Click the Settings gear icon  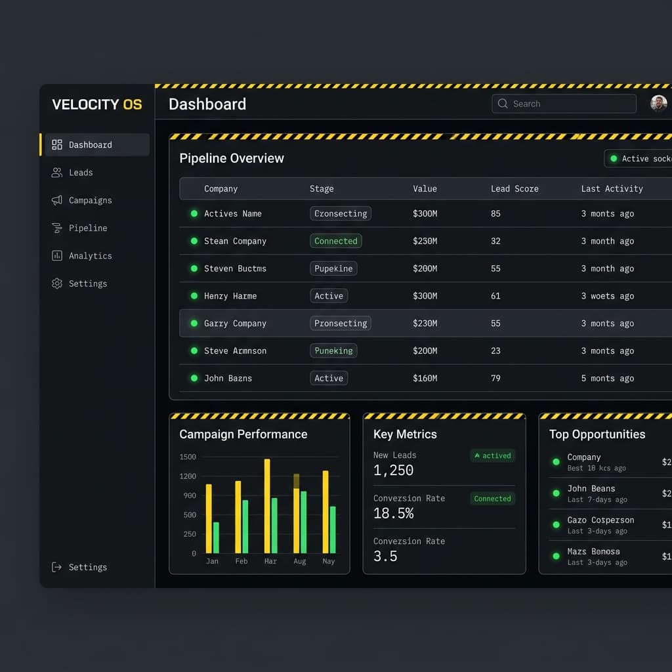57,283
